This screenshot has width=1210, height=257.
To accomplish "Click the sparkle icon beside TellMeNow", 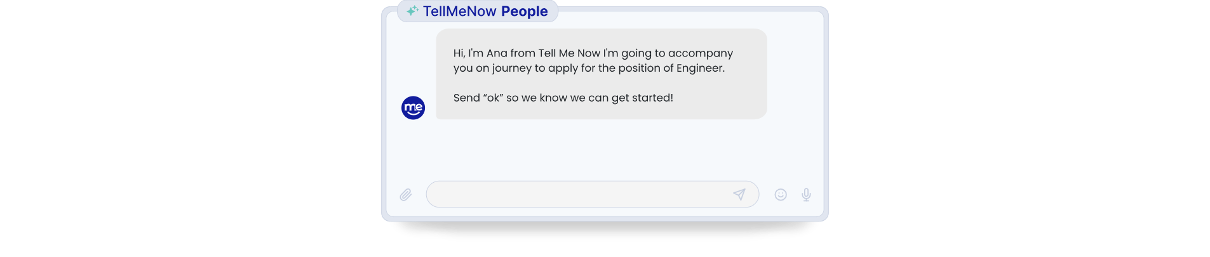I will tap(412, 11).
